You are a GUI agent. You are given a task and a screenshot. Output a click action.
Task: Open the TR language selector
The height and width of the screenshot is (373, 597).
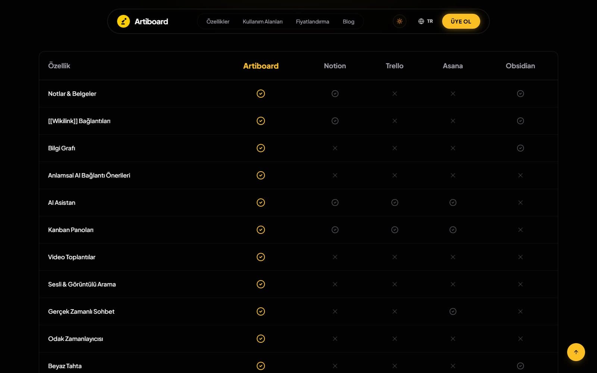pyautogui.click(x=425, y=21)
